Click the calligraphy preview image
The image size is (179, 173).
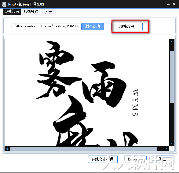click(x=87, y=92)
